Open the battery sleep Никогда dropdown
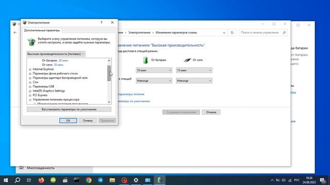The width and height of the screenshot is (330, 185). [154, 81]
